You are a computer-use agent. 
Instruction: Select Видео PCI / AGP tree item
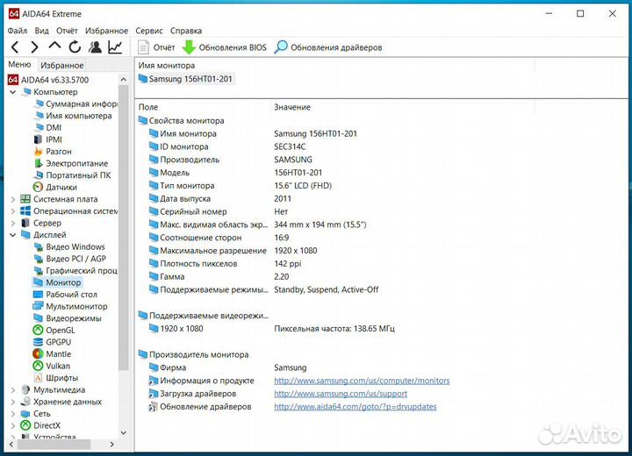tap(70, 259)
